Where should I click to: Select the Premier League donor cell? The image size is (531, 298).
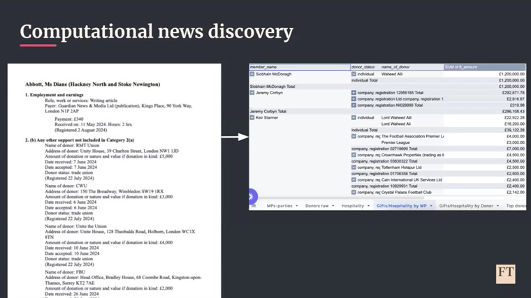coord(395,143)
